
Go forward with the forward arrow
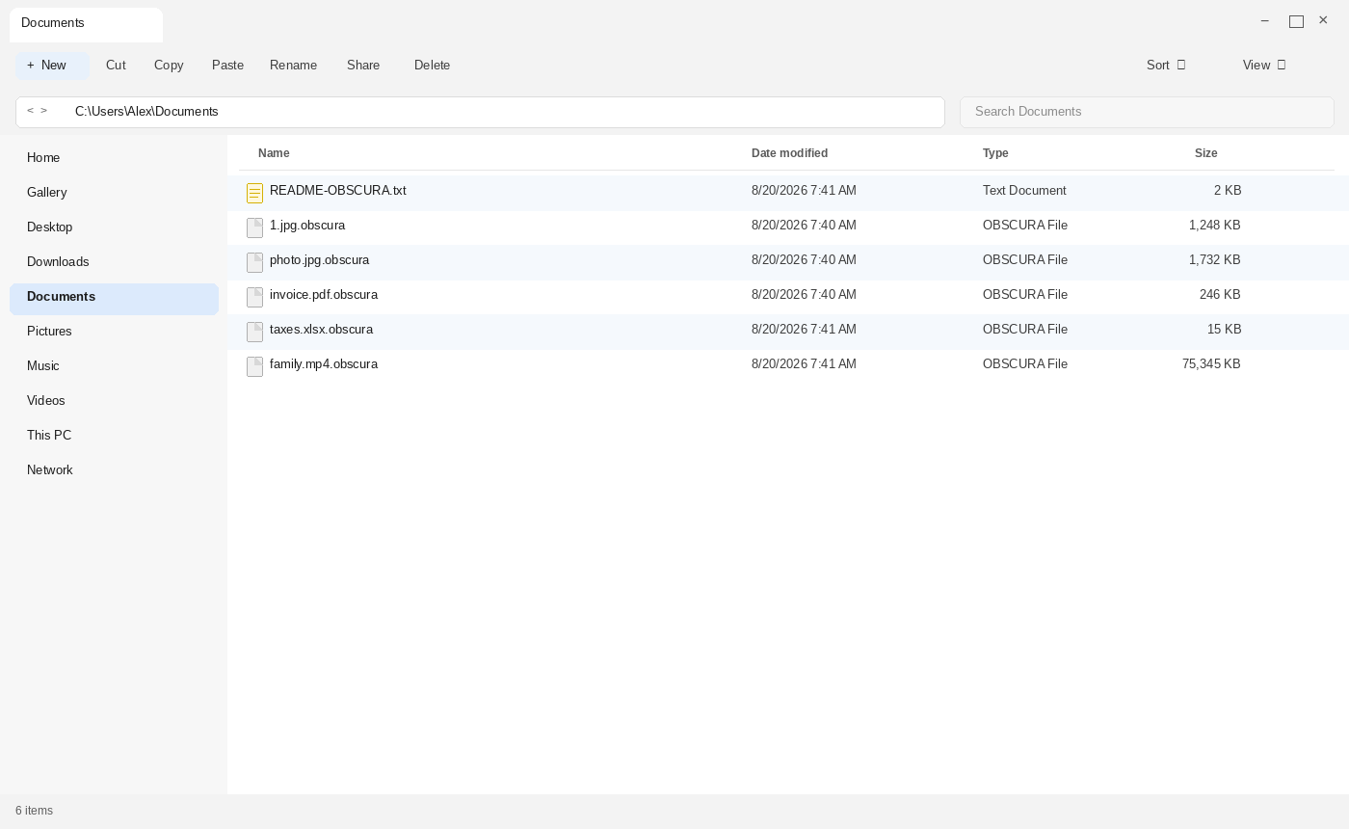43,111
